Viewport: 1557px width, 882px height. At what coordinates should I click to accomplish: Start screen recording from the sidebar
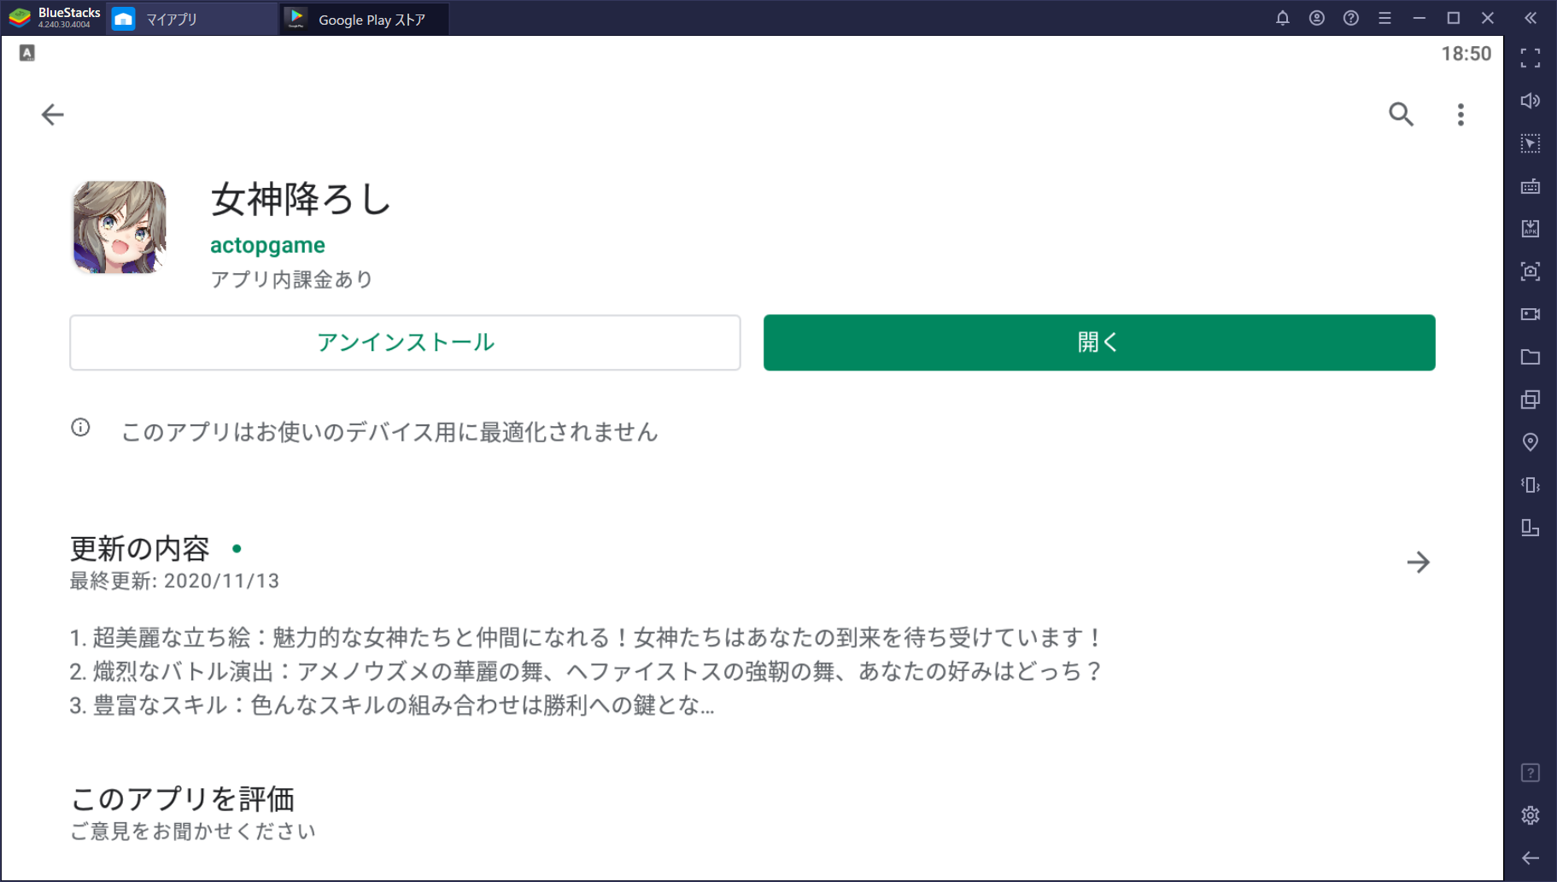1530,314
